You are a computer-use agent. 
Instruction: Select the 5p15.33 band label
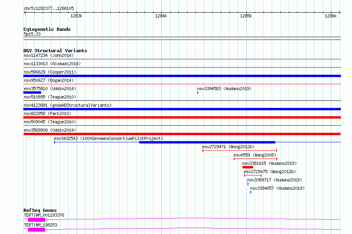tap(32, 34)
